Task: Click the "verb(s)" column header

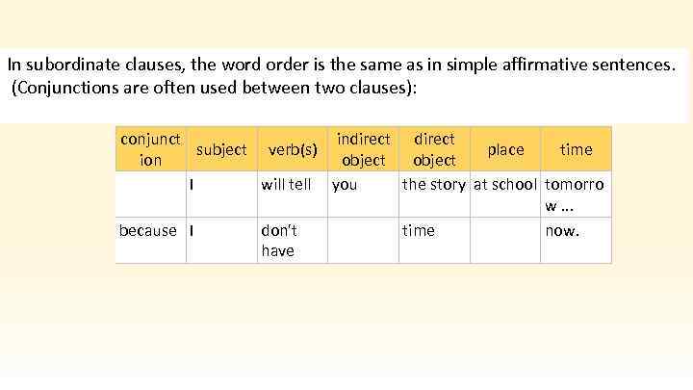Action: tap(292, 149)
